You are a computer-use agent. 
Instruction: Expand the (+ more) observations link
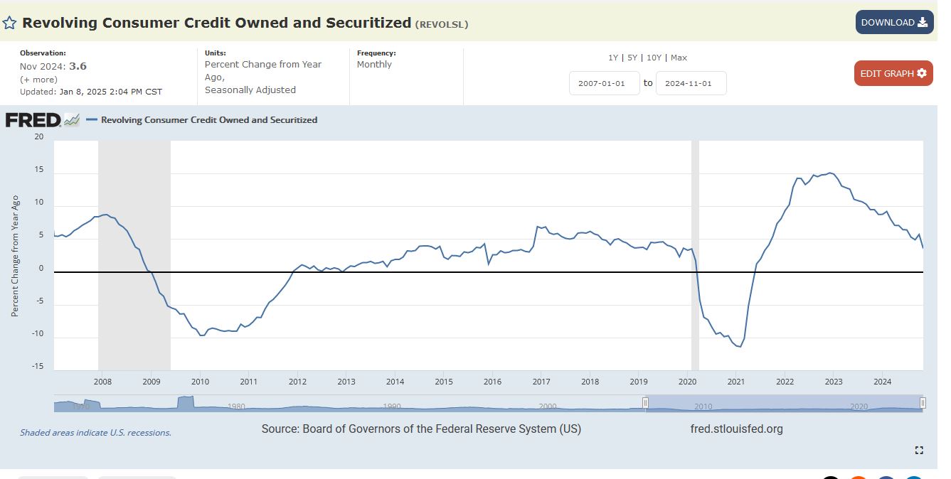(39, 80)
